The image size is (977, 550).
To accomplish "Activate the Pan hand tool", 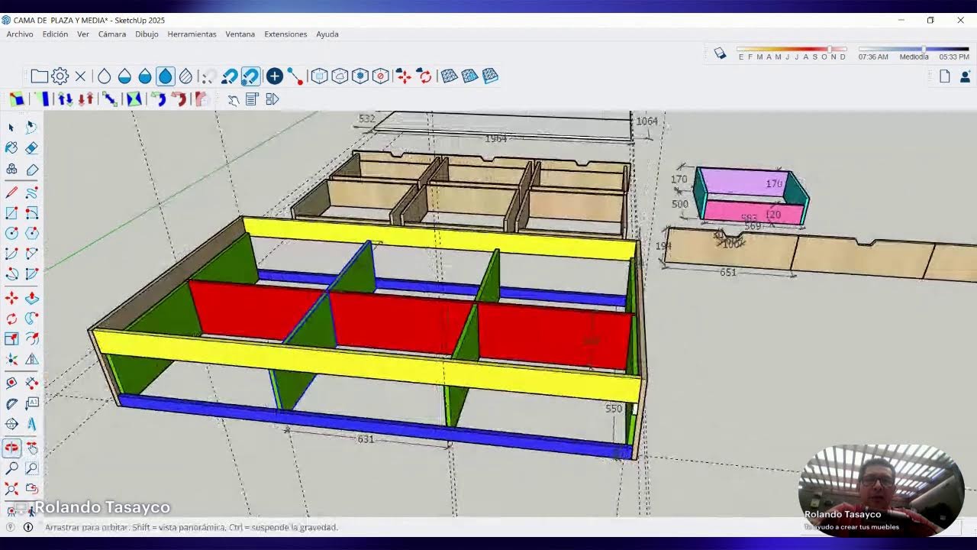I will pos(31,448).
